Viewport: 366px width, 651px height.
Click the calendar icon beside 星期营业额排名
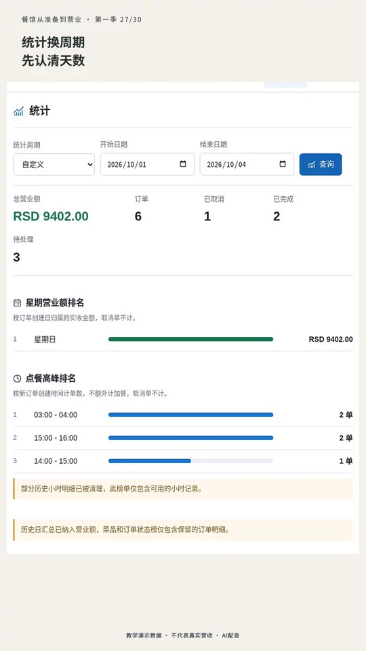(x=17, y=302)
